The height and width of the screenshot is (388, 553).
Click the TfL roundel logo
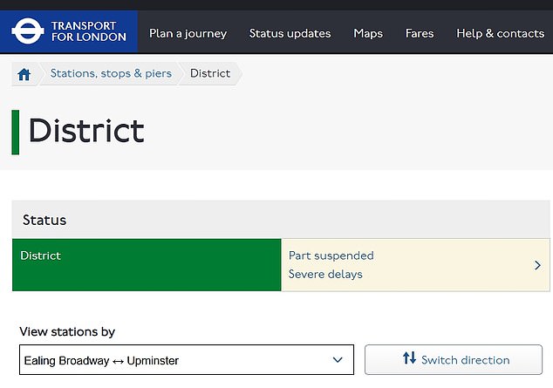tap(28, 31)
